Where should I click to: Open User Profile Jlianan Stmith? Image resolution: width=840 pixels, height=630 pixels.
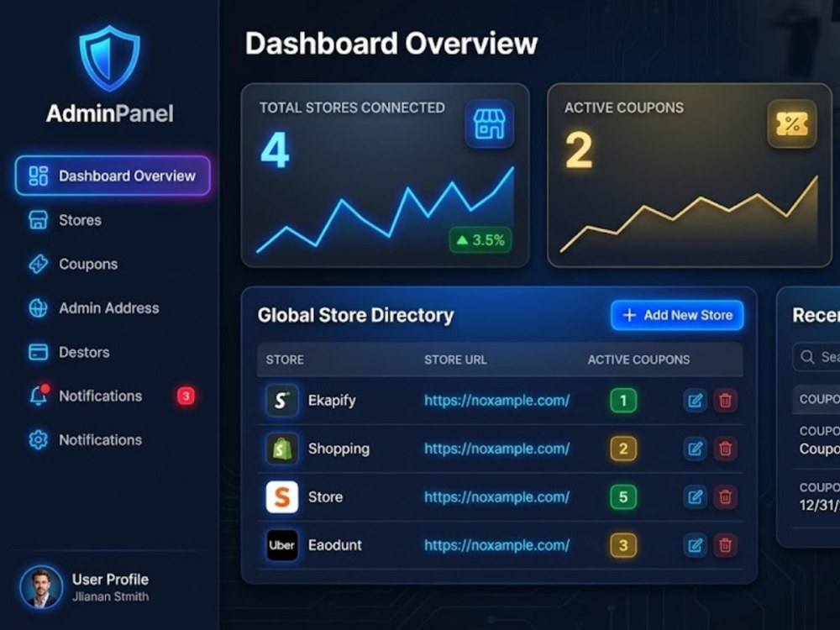(85, 587)
